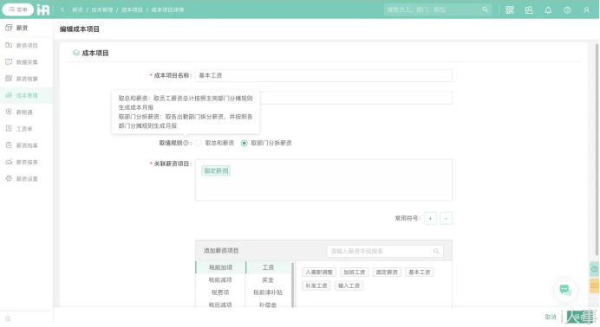Click the 成本项目 section header icon
Image resolution: width=600 pixels, height=327 pixels.
(75, 53)
